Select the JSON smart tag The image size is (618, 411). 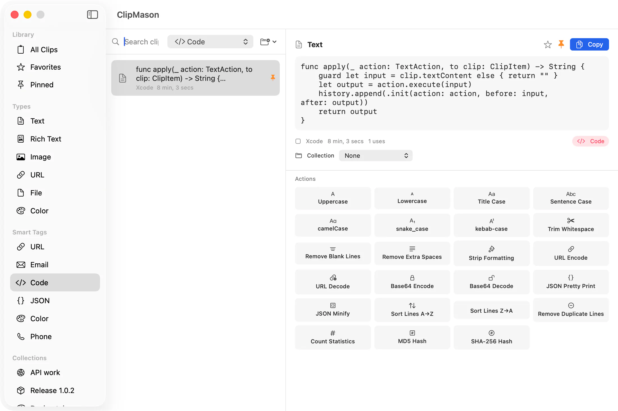55,301
